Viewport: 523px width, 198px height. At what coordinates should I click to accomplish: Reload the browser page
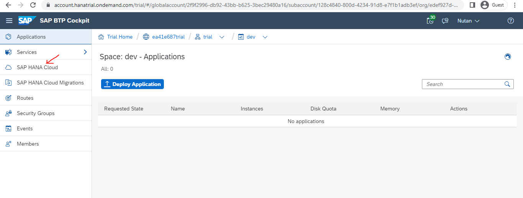pyautogui.click(x=33, y=5)
